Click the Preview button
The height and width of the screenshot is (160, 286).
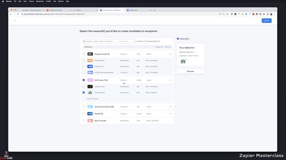tap(190, 71)
